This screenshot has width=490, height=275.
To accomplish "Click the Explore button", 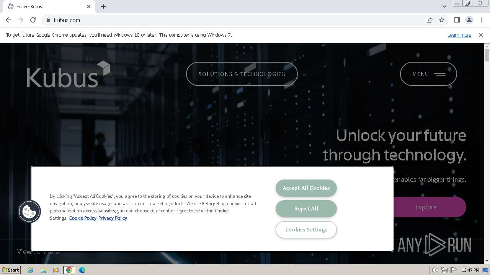I will (426, 207).
